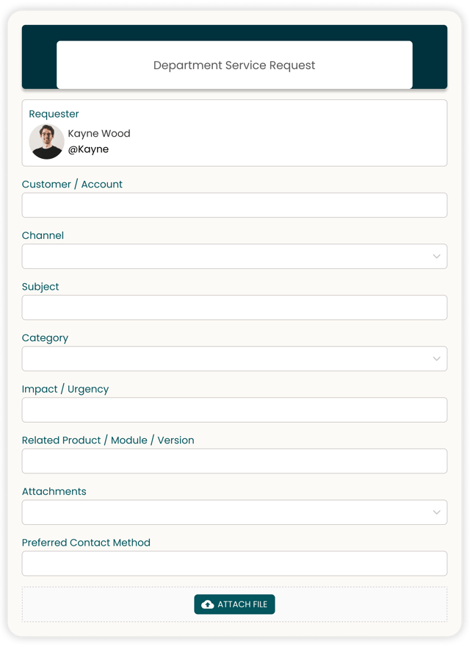
Task: Click the Department Service Request title banner
Action: point(234,65)
